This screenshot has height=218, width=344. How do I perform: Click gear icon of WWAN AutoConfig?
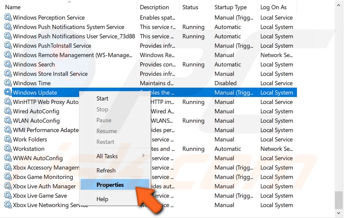coord(8,158)
